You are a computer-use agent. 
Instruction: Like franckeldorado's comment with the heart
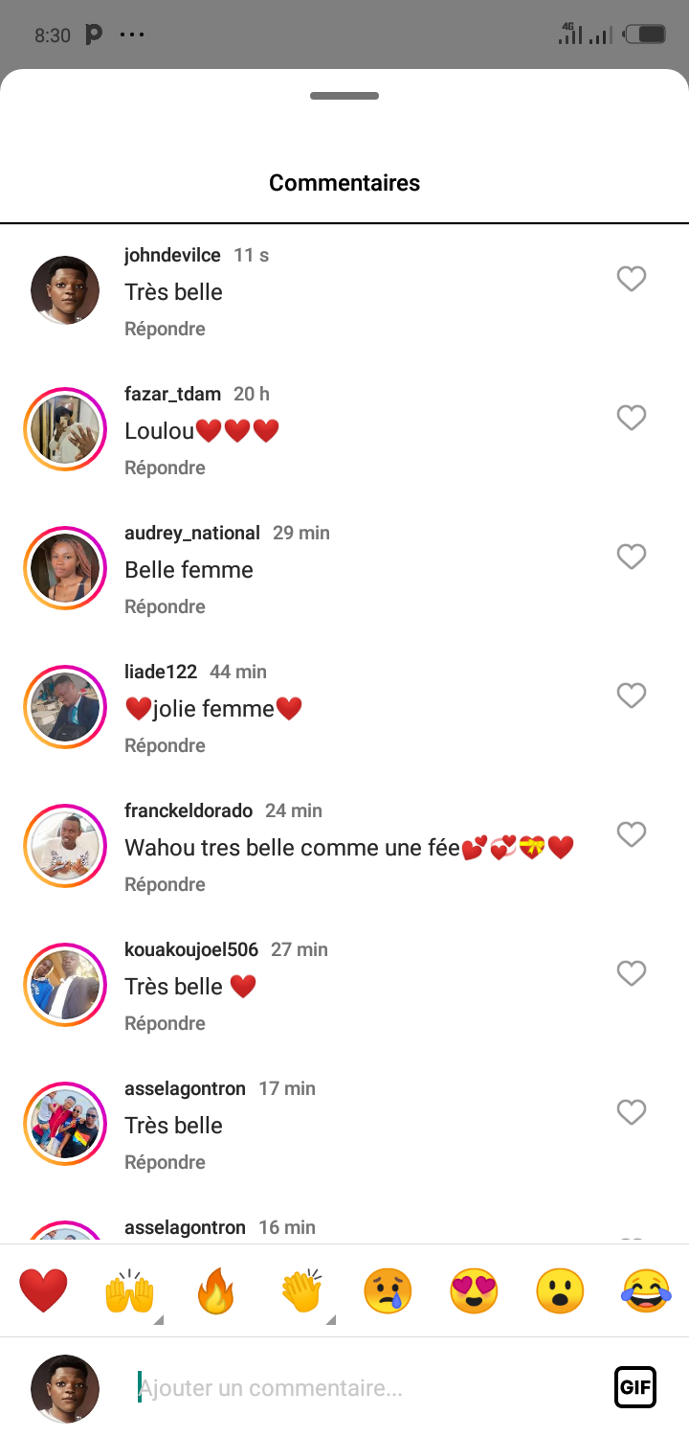tap(632, 834)
